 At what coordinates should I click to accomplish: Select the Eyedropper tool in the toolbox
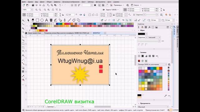[23, 76]
